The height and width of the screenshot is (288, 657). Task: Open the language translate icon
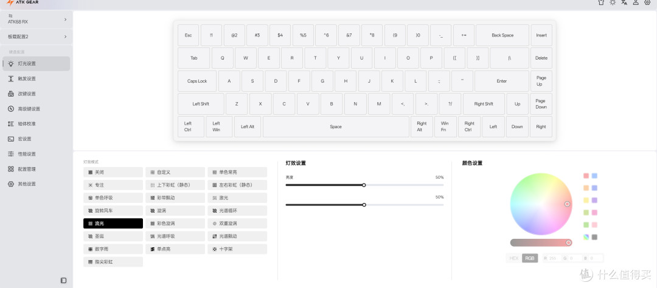[624, 2]
